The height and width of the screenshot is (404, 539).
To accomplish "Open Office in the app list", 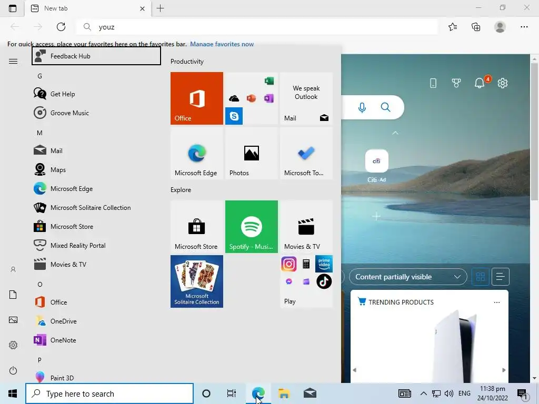I will pos(96,302).
